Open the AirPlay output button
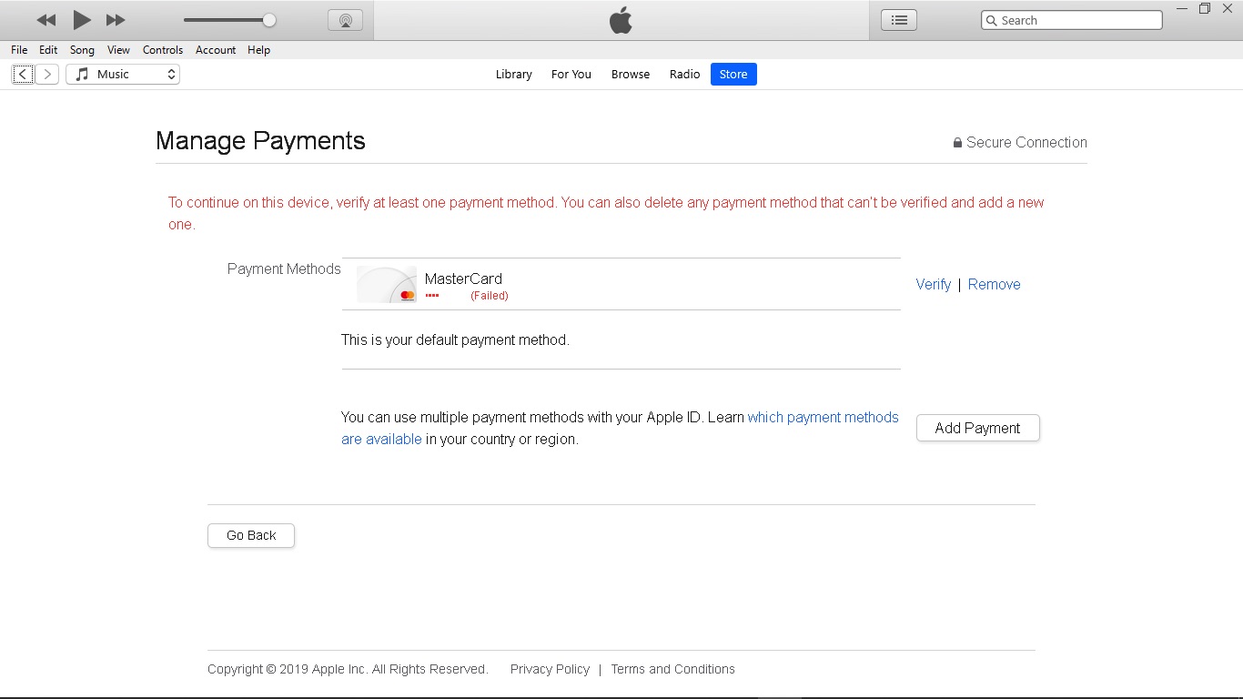This screenshot has width=1243, height=699. click(x=345, y=20)
